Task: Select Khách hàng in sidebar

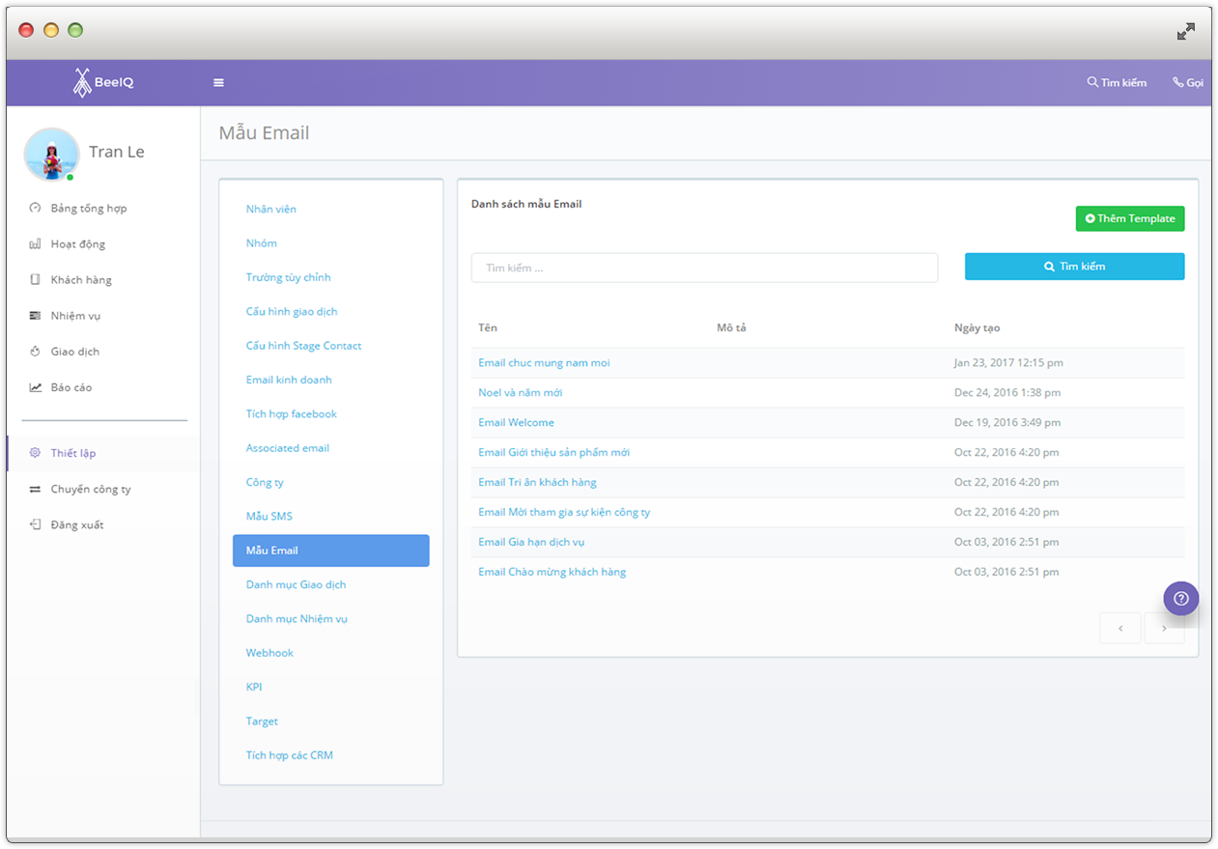Action: click(x=80, y=280)
